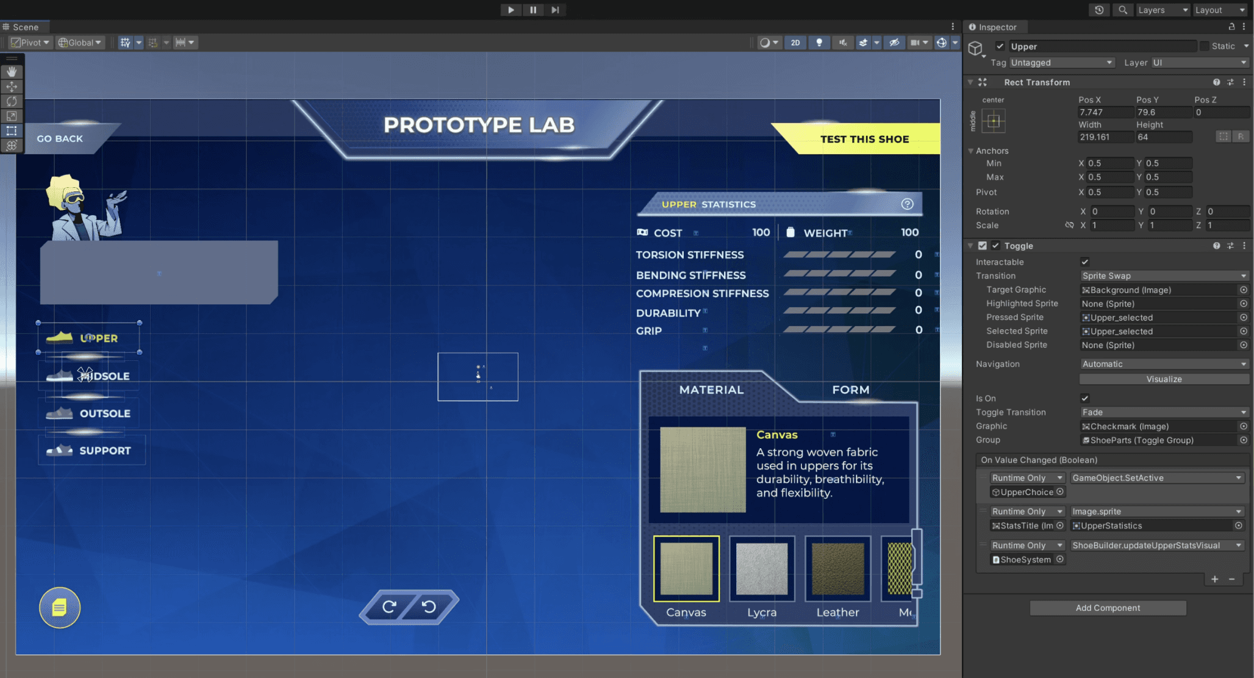Toggle the 2D view mode
This screenshot has height=678, width=1254.
795,43
